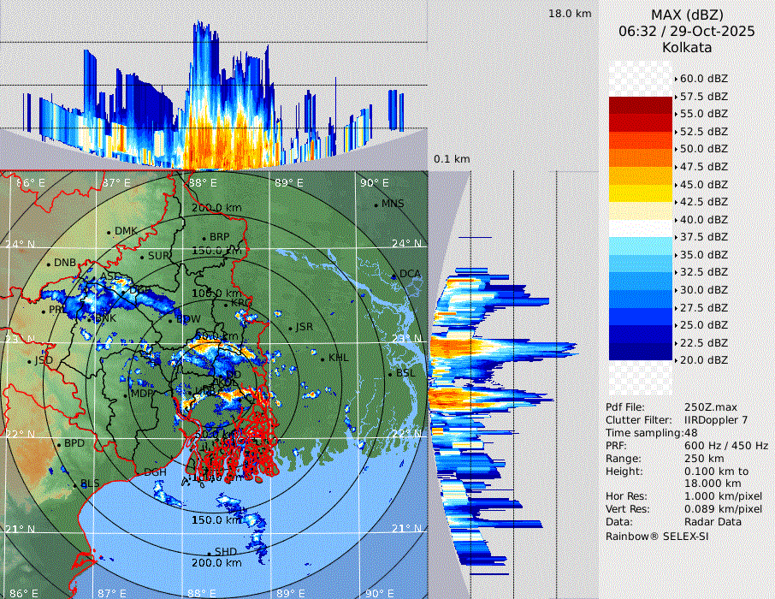Click the 37.5 dBZ legend label
This screenshot has height=599, width=775.
click(x=703, y=237)
